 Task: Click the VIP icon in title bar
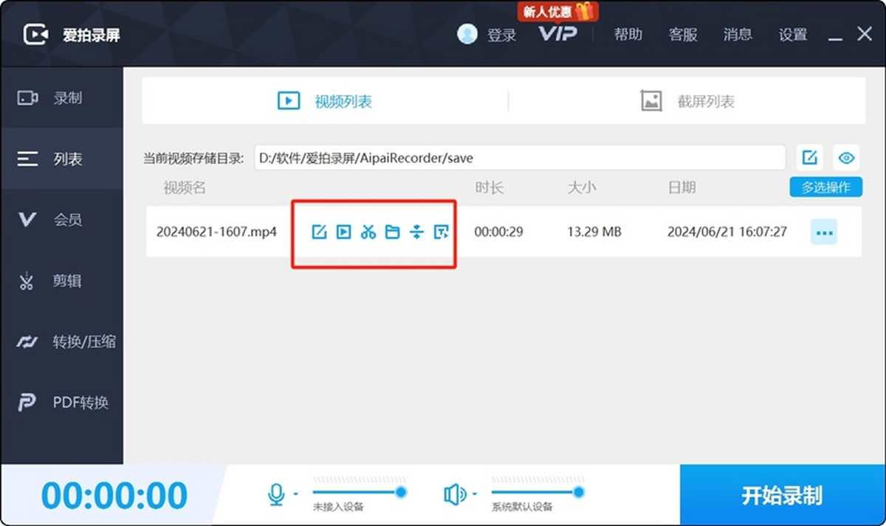(x=557, y=34)
